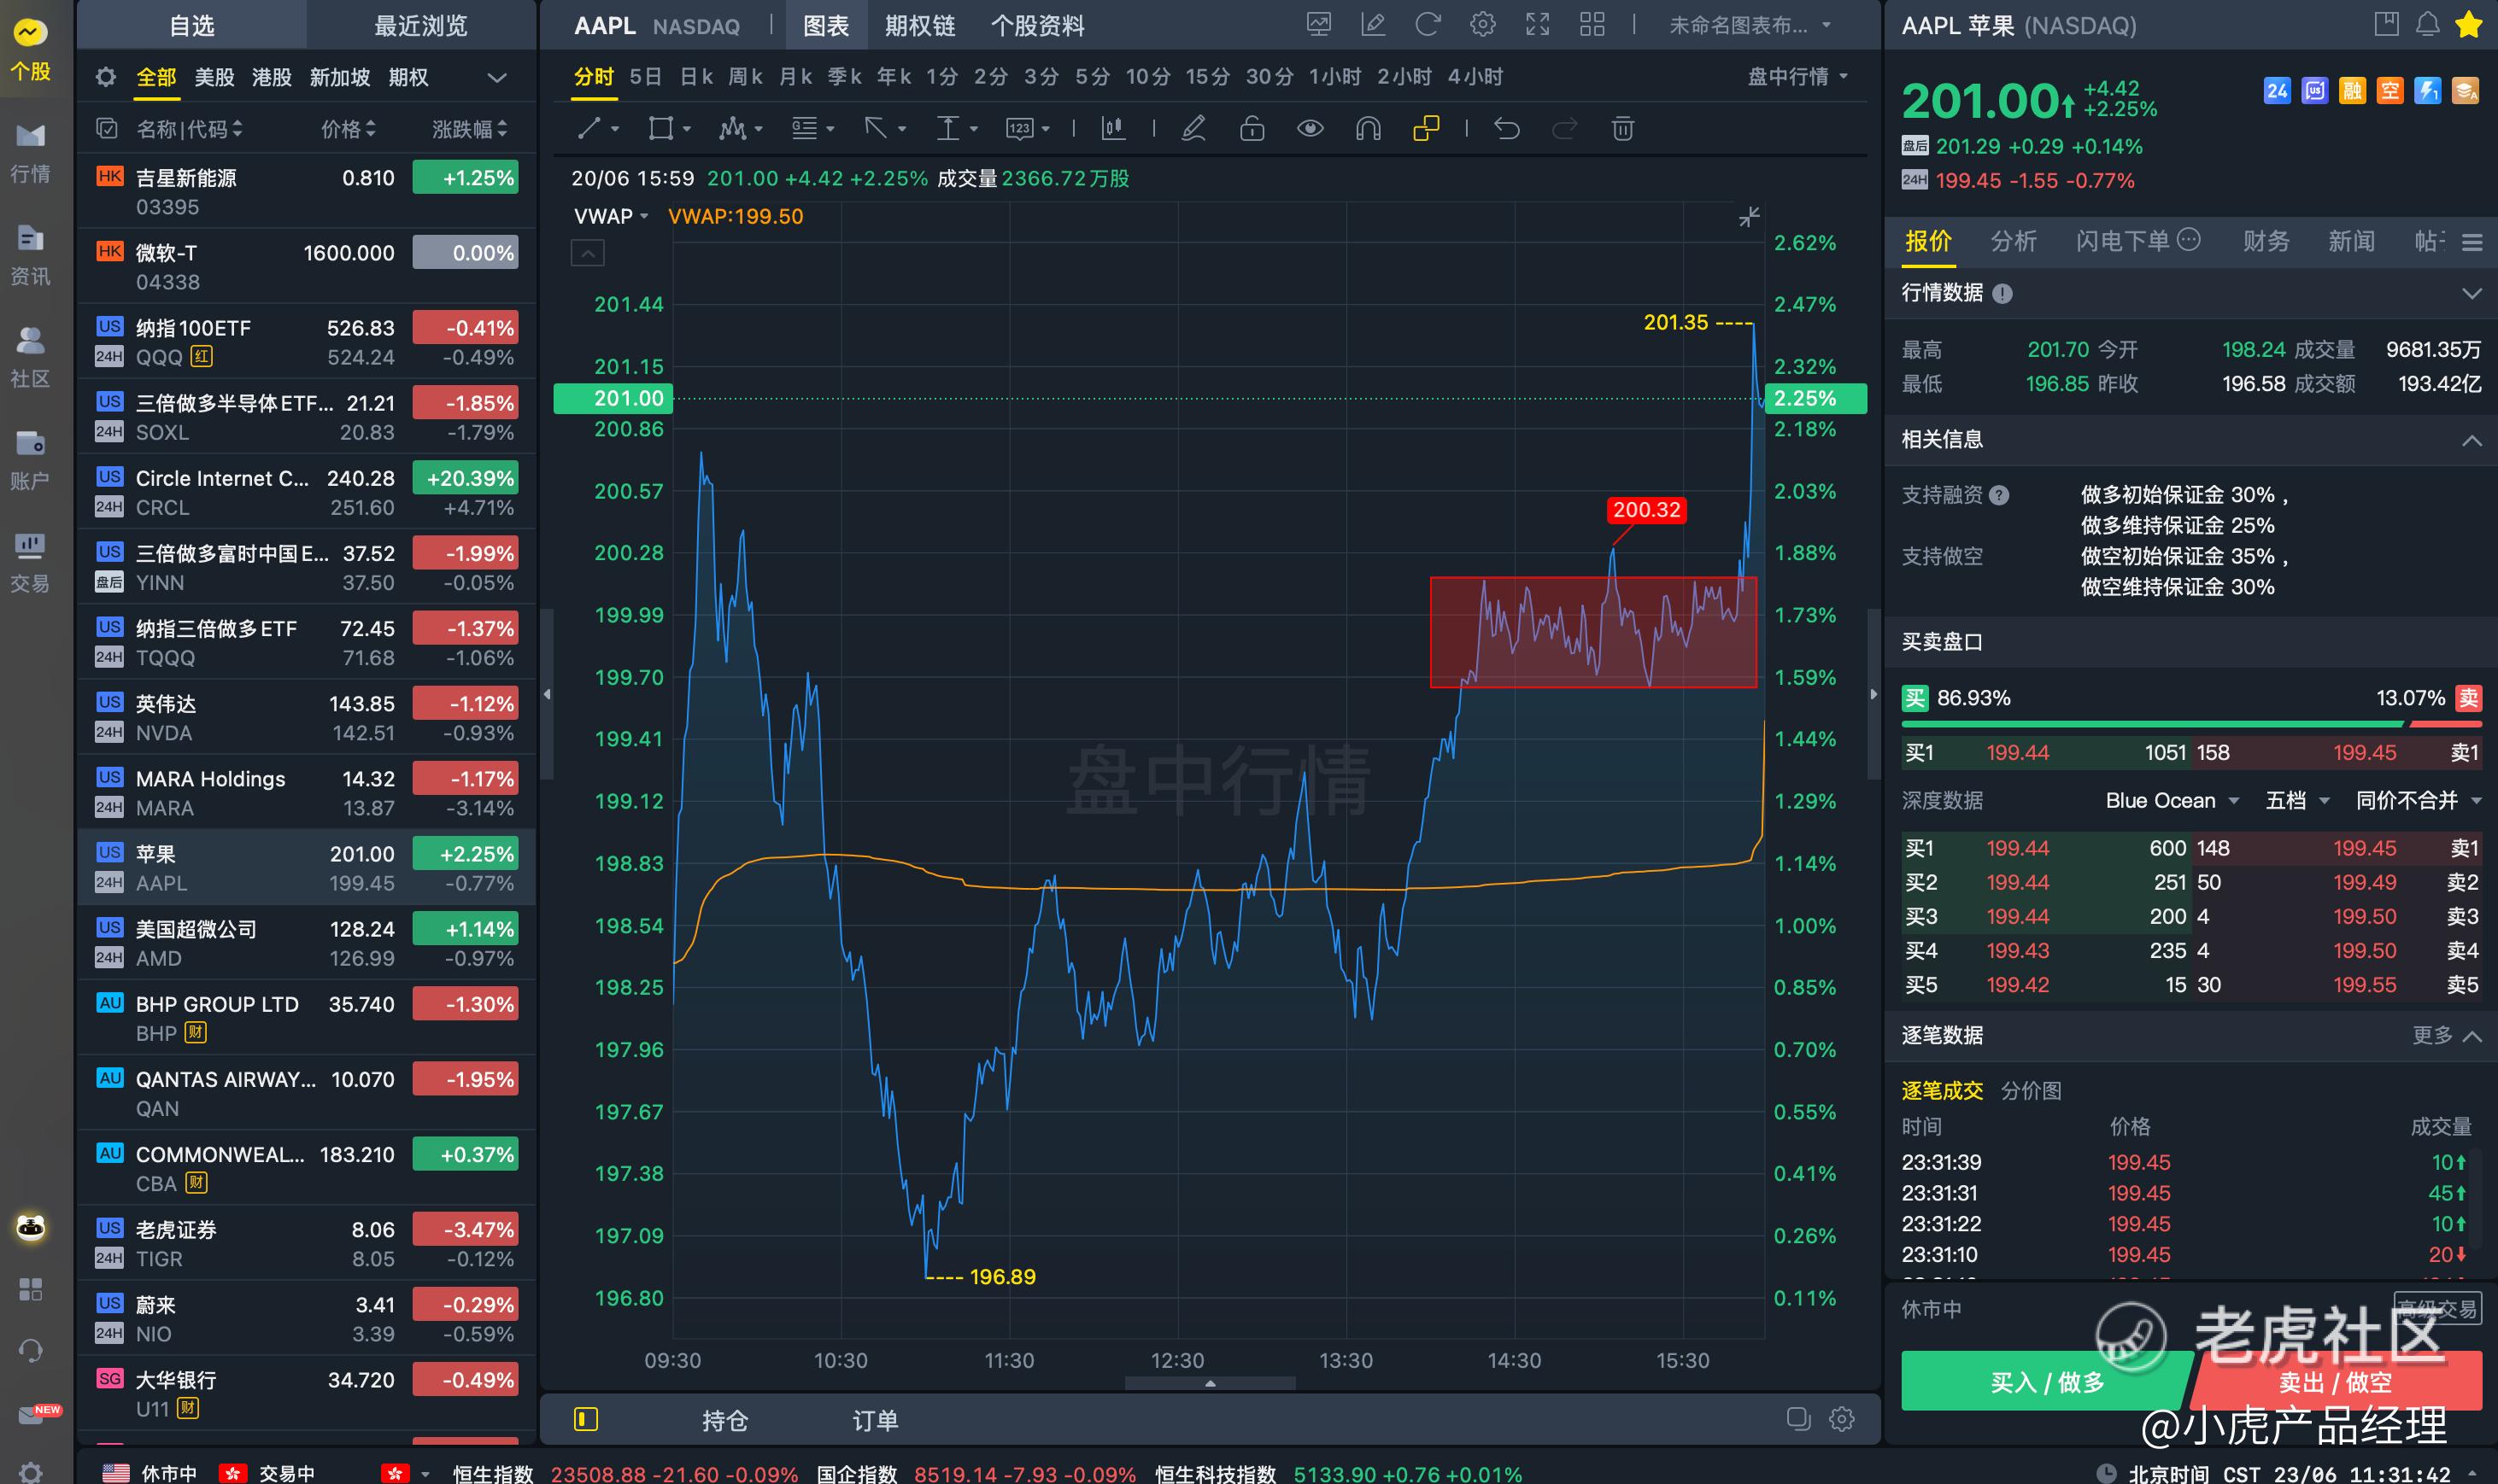Click the chart refresh icon
Viewport: 2498px width, 1484px height.
[1428, 24]
